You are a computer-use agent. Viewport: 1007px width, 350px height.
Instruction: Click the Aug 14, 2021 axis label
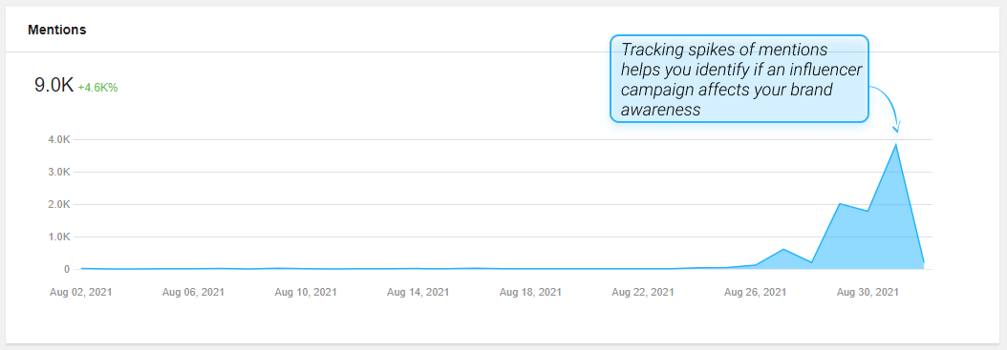(x=418, y=293)
